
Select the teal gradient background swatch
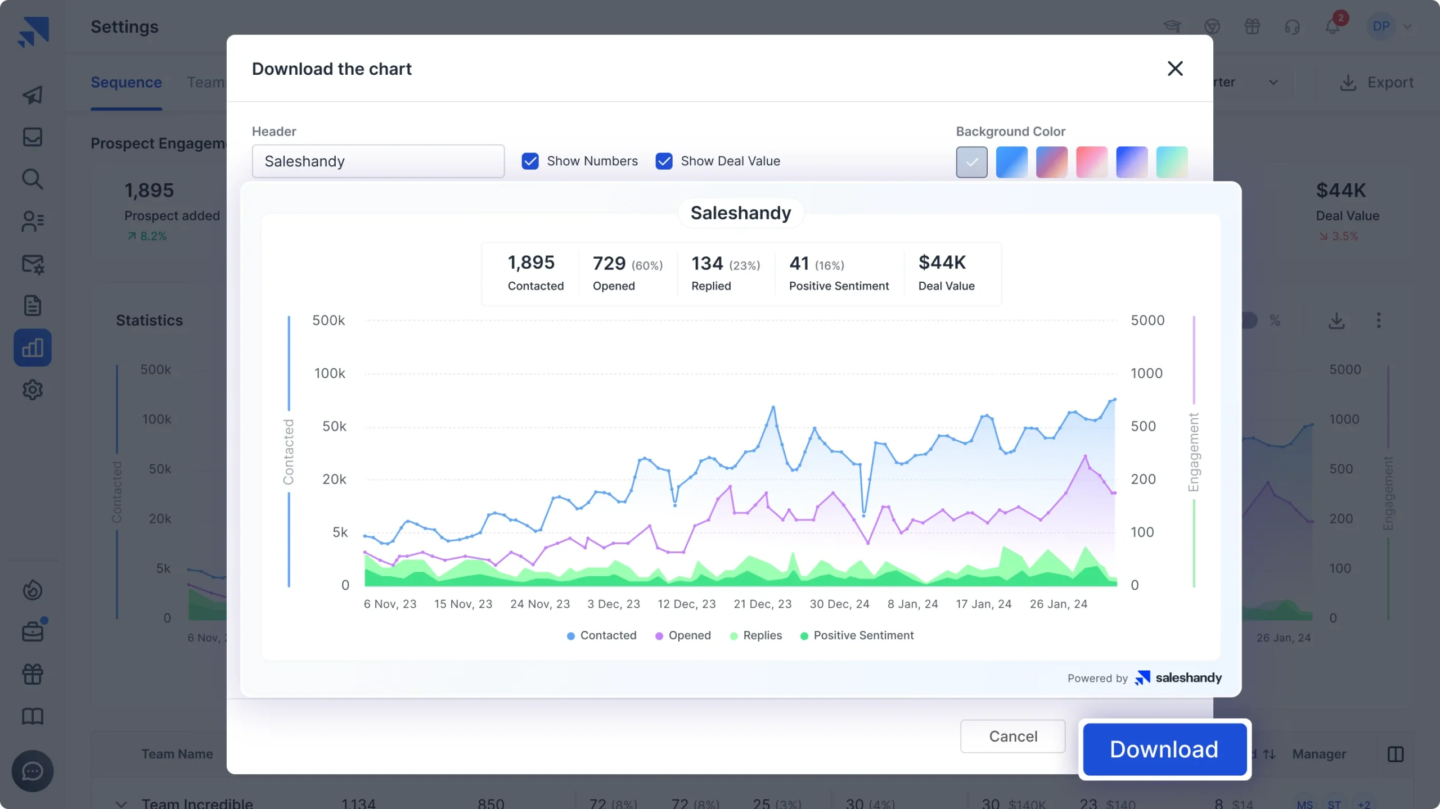click(x=1172, y=162)
